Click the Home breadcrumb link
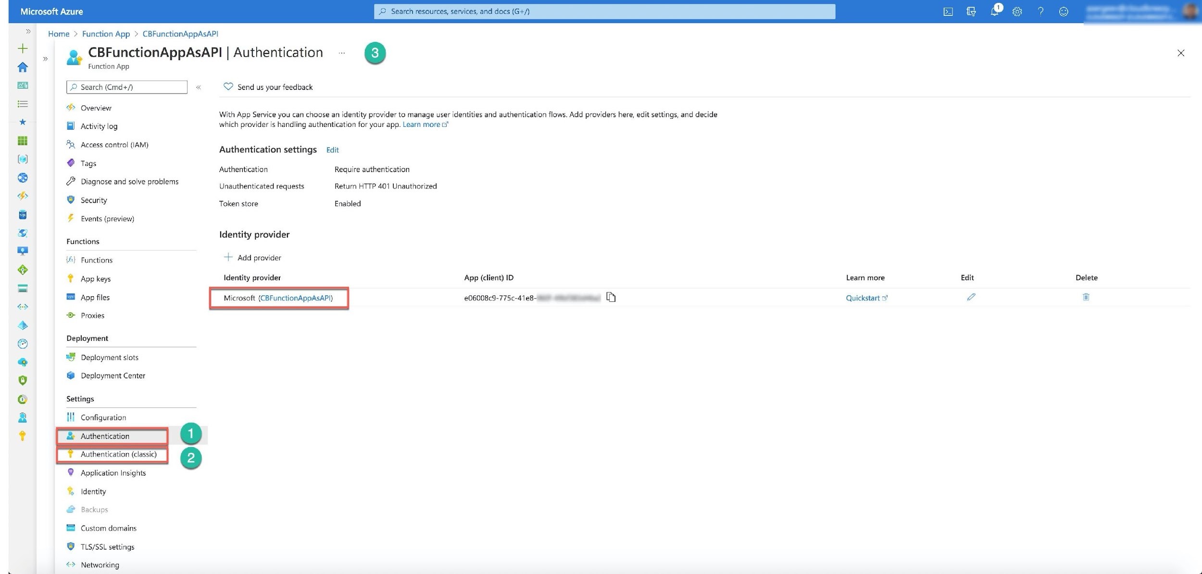Screen dimensions: 1202x574 point(59,34)
